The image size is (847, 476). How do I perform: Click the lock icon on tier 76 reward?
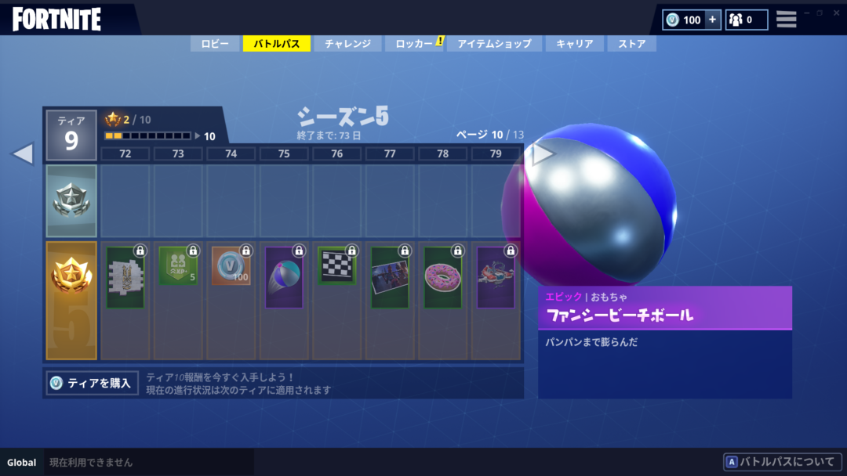[x=351, y=251]
